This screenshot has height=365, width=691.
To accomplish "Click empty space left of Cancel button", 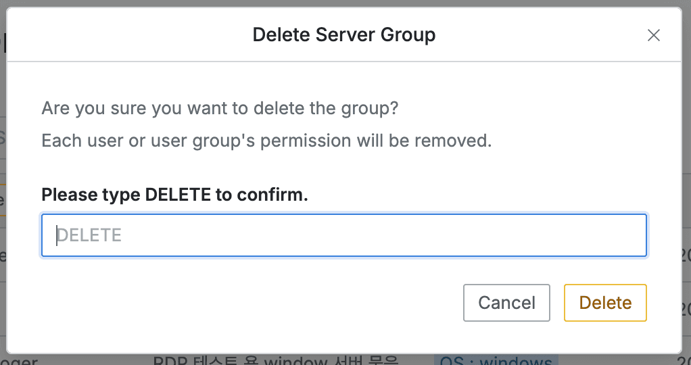I will click(270, 302).
